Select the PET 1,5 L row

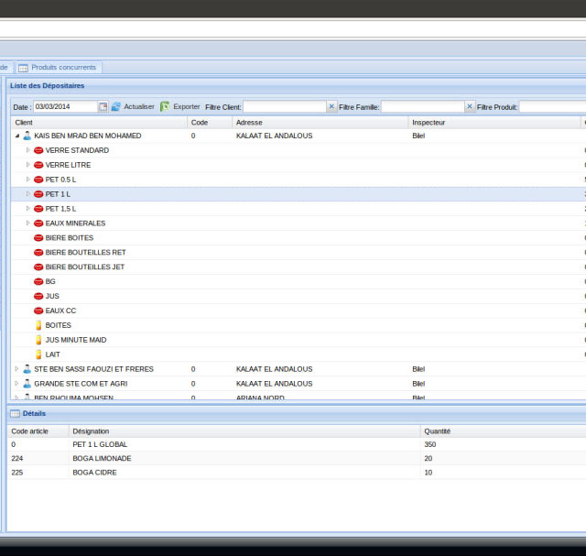click(61, 209)
